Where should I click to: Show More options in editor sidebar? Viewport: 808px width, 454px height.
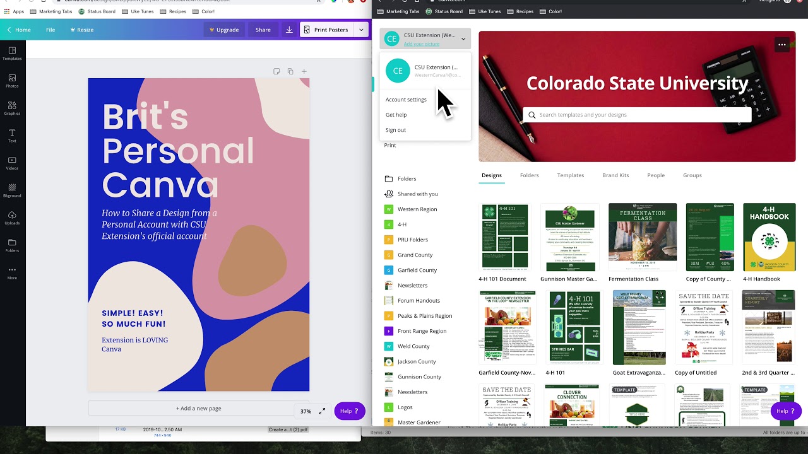pyautogui.click(x=12, y=273)
